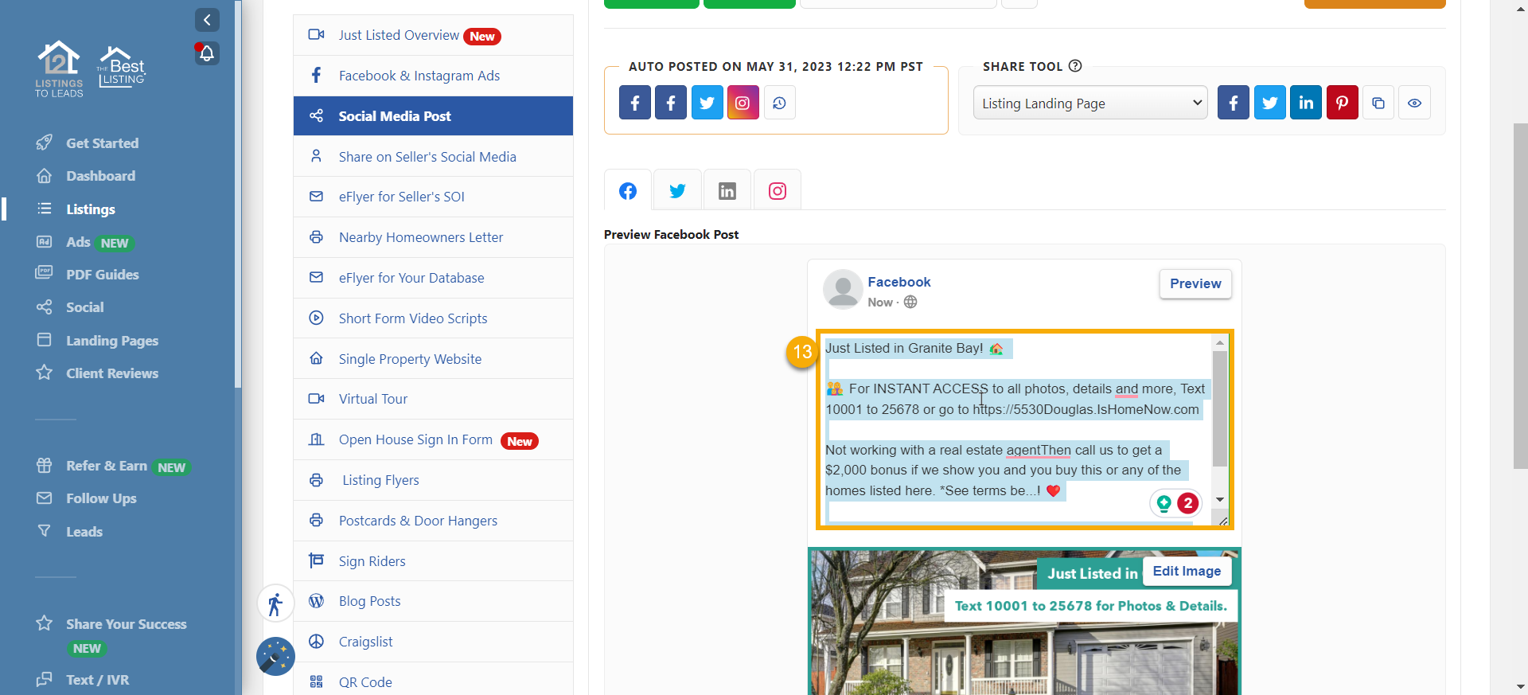This screenshot has height=695, width=1528.
Task: Click the Instagram icon under Auto Posted
Action: click(x=743, y=103)
